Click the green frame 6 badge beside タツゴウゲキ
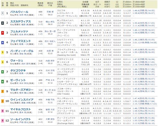 click(3, 72)
